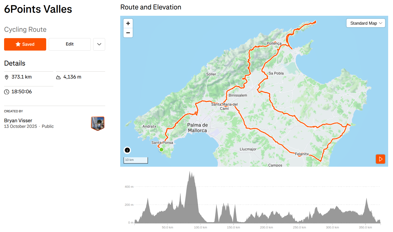This screenshot has width=393, height=232.
Task: Click the estimated time clock icon
Action: (x=7, y=92)
